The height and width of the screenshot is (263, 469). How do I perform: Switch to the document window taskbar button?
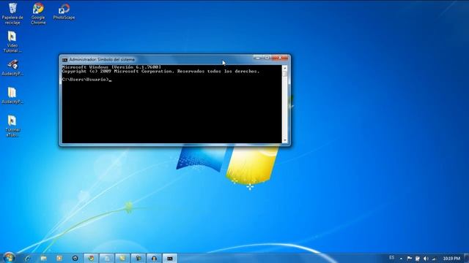click(107, 258)
